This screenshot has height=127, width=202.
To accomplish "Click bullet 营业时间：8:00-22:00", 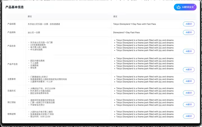I will click(40, 117).
